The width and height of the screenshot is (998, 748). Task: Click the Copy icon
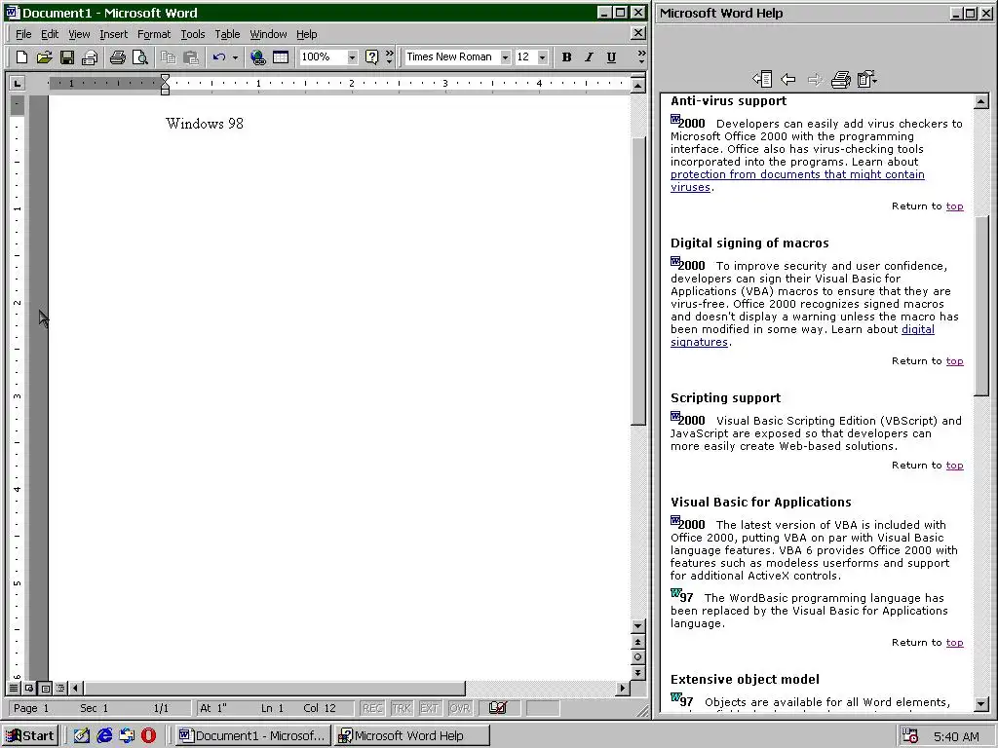(168, 57)
